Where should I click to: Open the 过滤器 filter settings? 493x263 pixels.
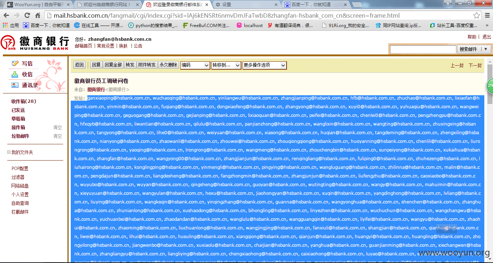point(18,177)
